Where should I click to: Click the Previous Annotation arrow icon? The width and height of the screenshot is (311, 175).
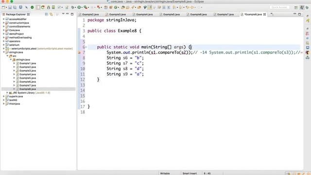coord(180,7)
